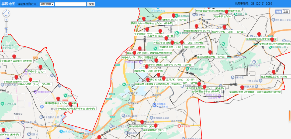Click the 园山实验学校（公办） text label
This screenshot has height=139, width=291.
154,130
